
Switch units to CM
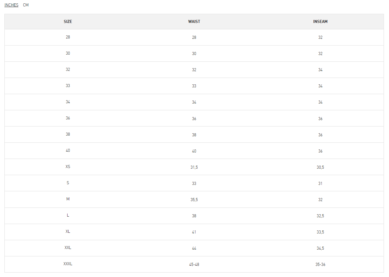pyautogui.click(x=26, y=5)
